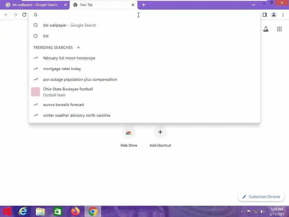Viewport: 289px width, 217px height.
Task: Click the back navigation arrow
Action: [6, 15]
